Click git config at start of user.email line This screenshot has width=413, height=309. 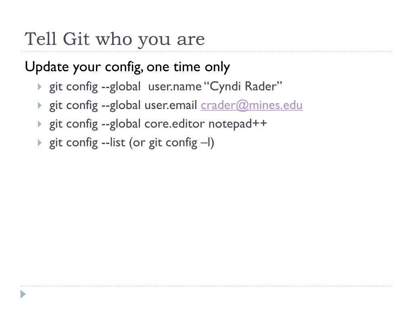click(x=73, y=106)
